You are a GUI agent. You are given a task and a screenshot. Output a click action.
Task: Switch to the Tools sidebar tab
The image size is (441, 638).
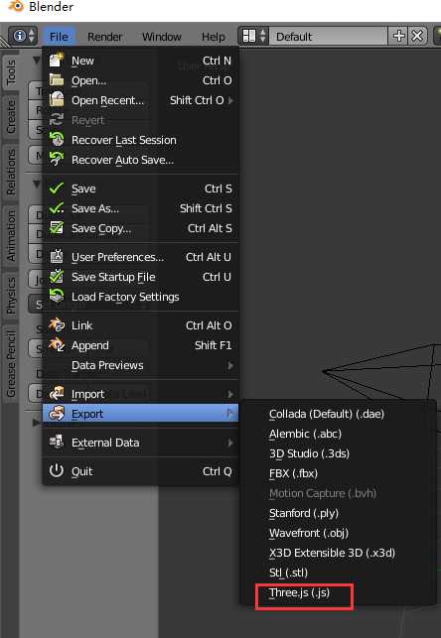point(11,71)
